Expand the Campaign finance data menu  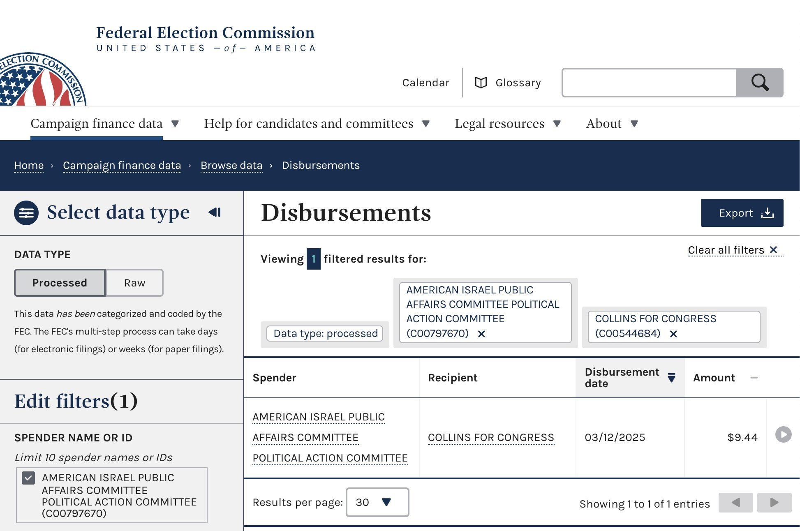click(104, 123)
